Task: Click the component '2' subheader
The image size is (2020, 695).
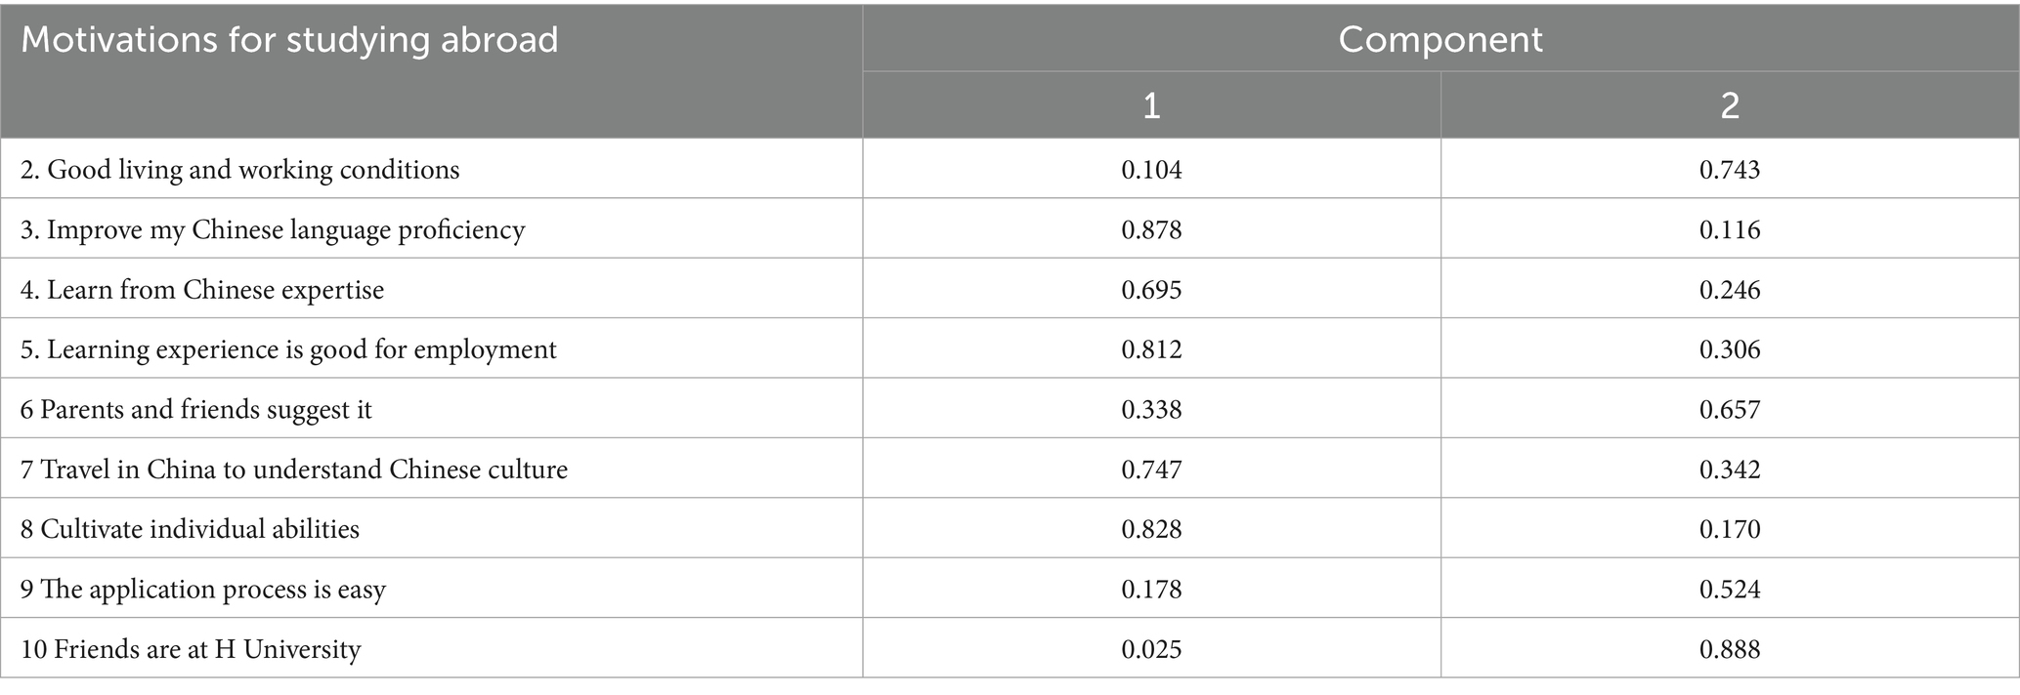Action: pyautogui.click(x=1730, y=105)
